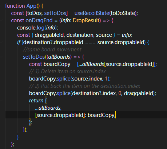Image resolution: width=167 pixels, height=149 pixels.
Task: Click the allBoards parameter of the setToDos callback
Action: 59,57
